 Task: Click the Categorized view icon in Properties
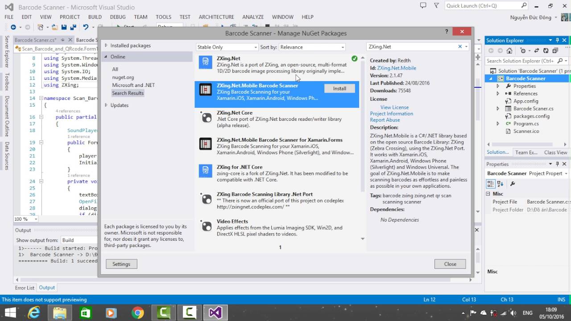click(x=490, y=184)
